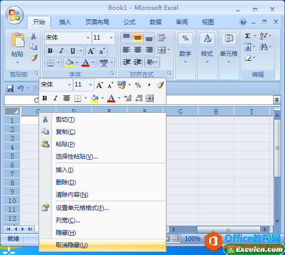The width and height of the screenshot is (285, 255).
Task: Click mini toolbar Format Painter brush
Action: click(x=160, y=85)
